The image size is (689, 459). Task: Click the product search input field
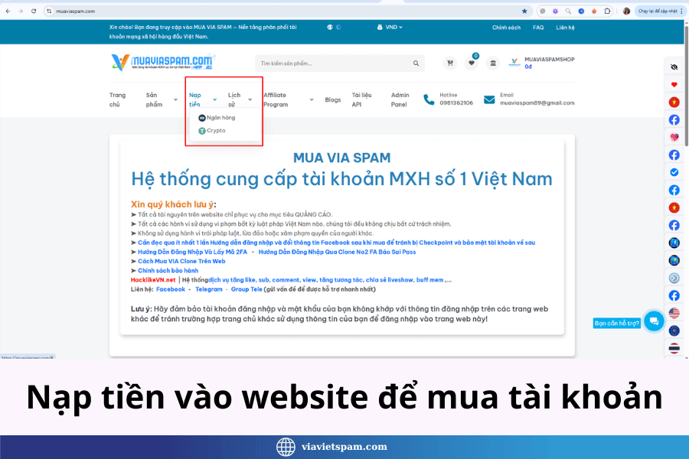(x=333, y=63)
